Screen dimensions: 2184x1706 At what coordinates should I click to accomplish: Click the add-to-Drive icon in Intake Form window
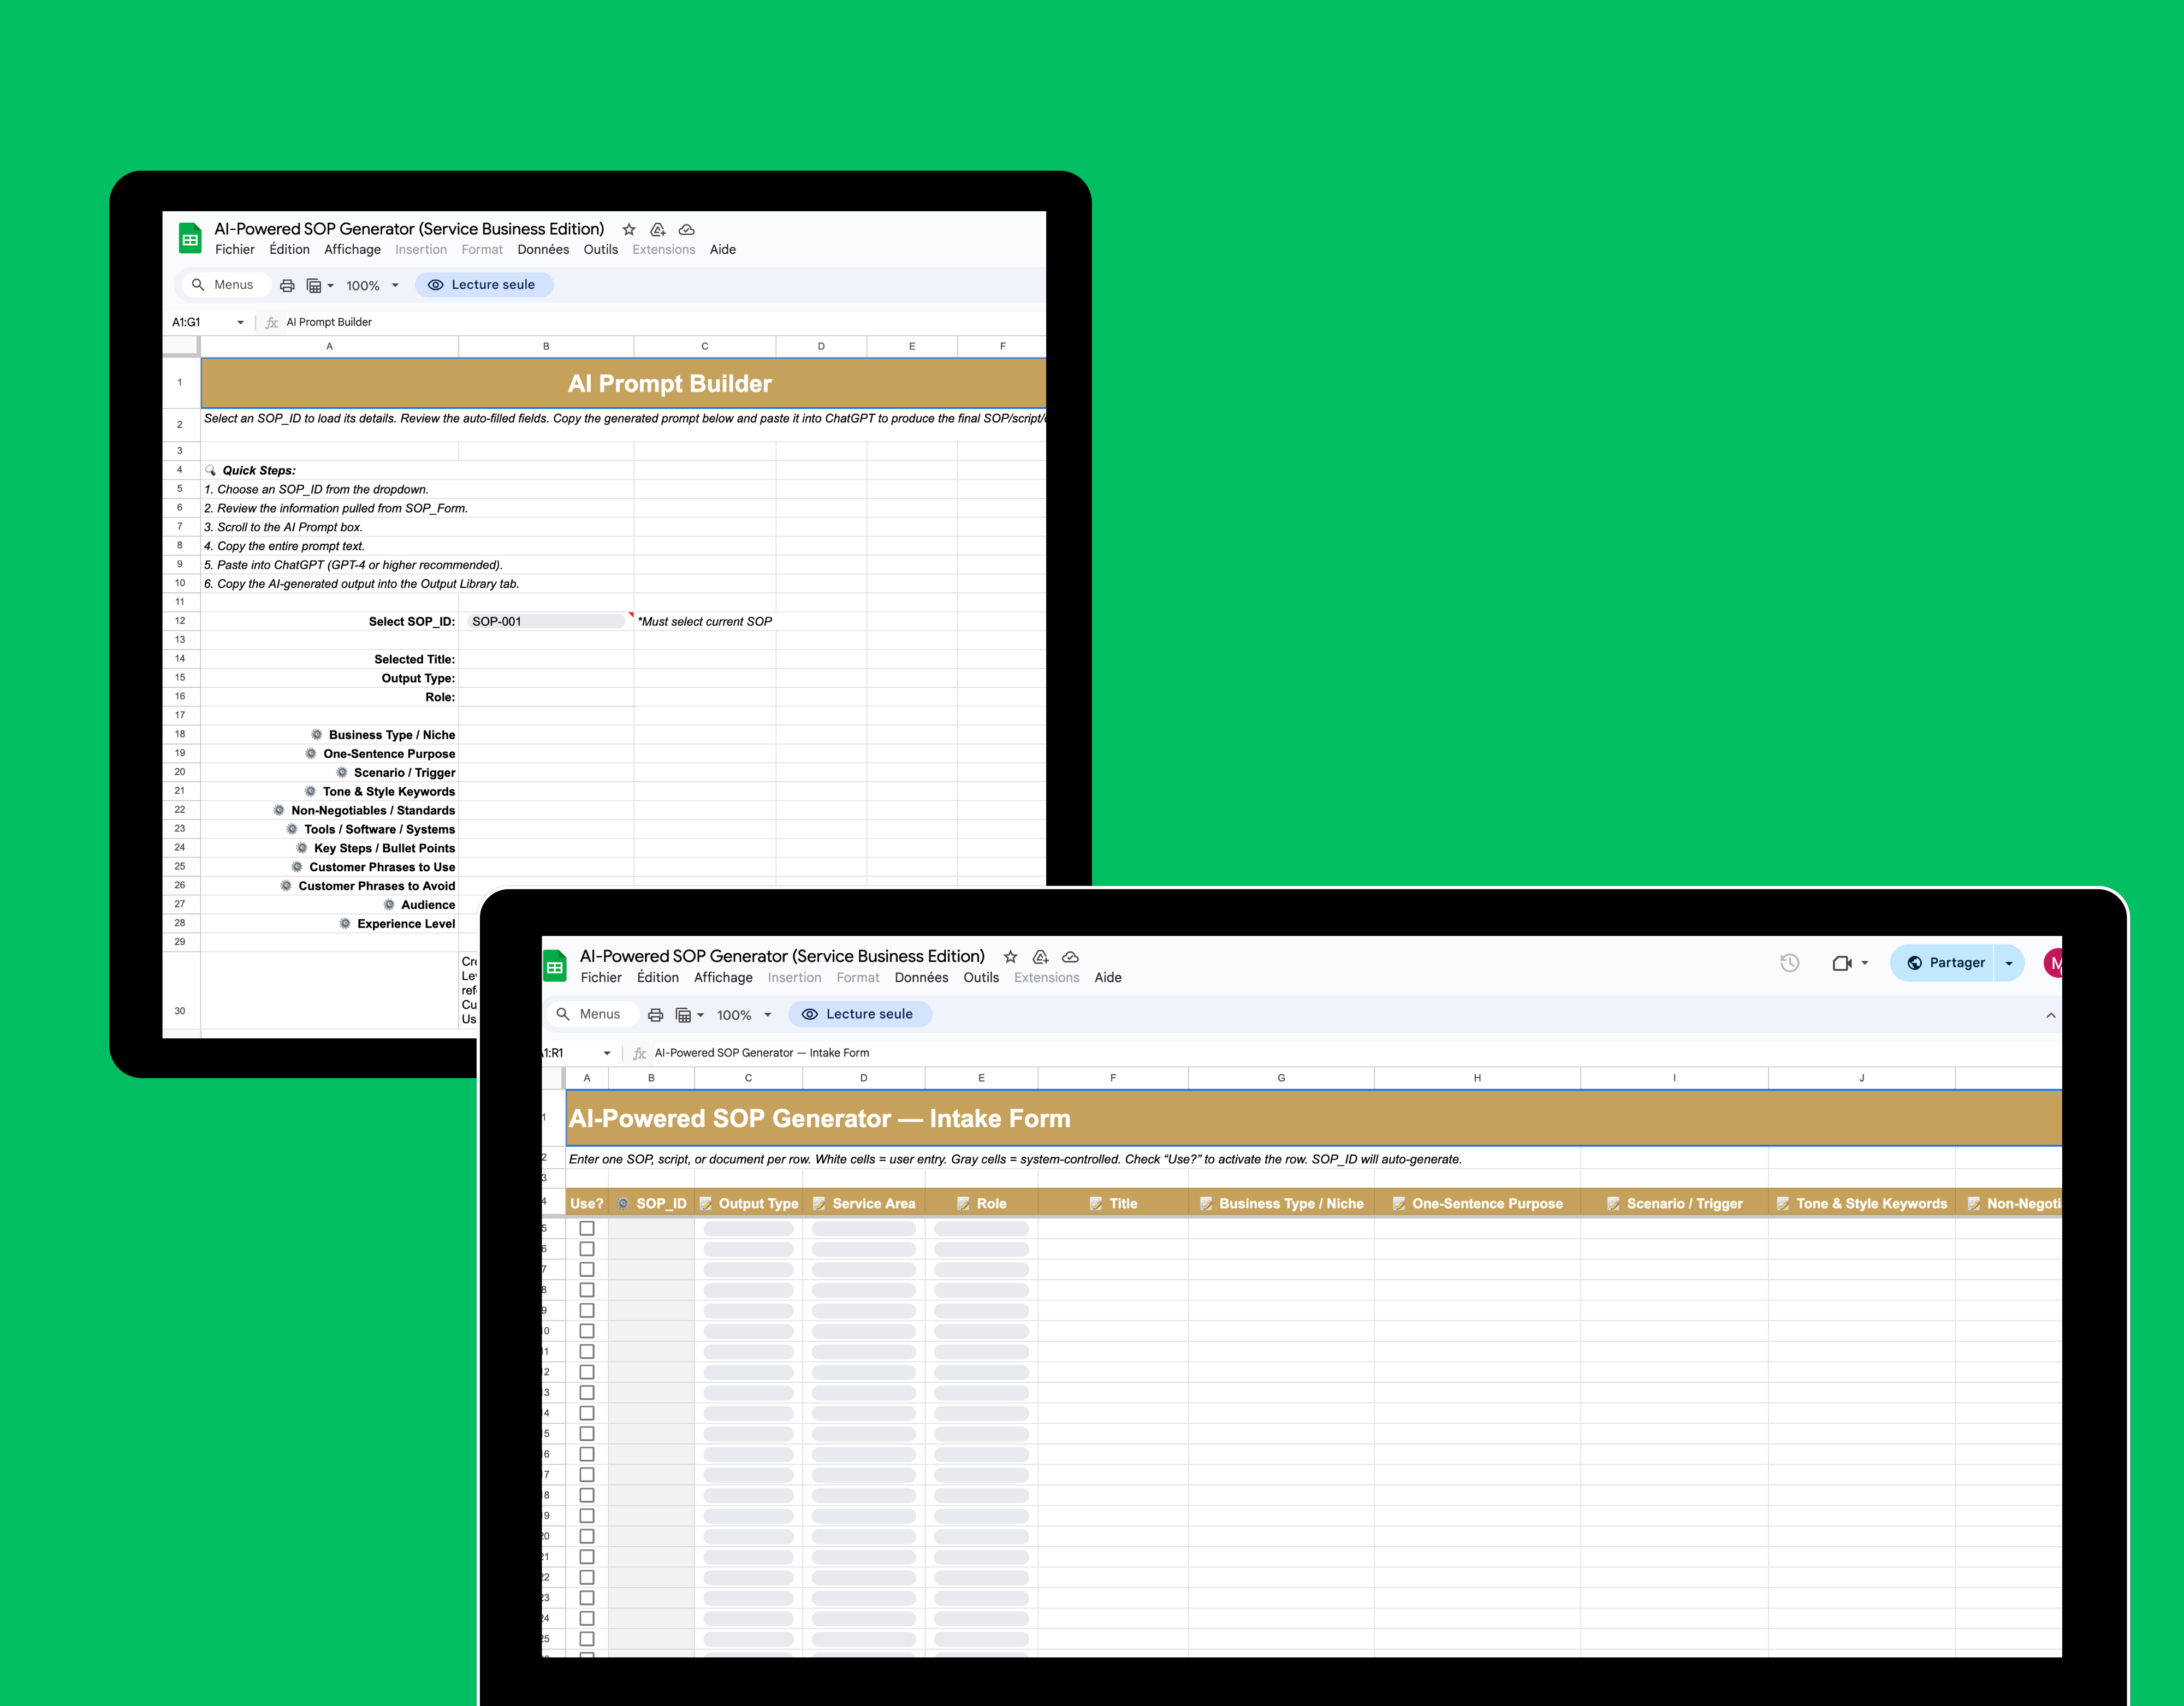pyautogui.click(x=1040, y=956)
